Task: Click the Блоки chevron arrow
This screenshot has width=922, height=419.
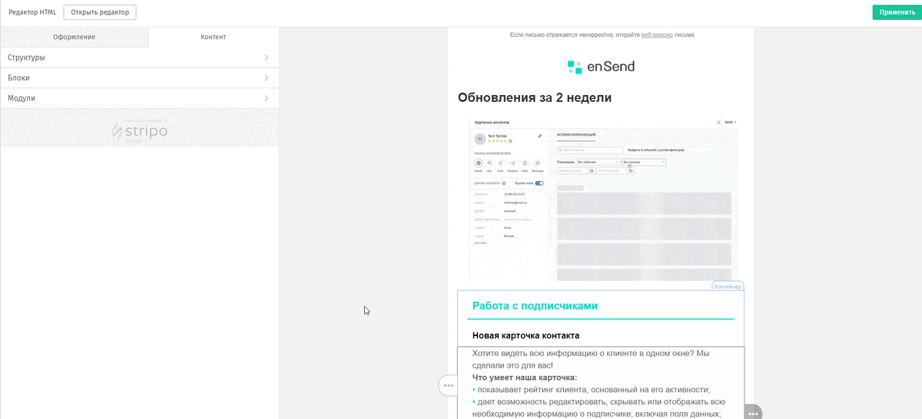Action: tap(267, 78)
